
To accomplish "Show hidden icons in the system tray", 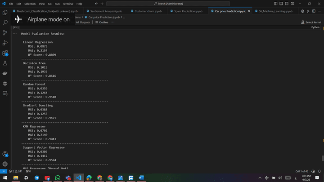I will tap(260, 178).
